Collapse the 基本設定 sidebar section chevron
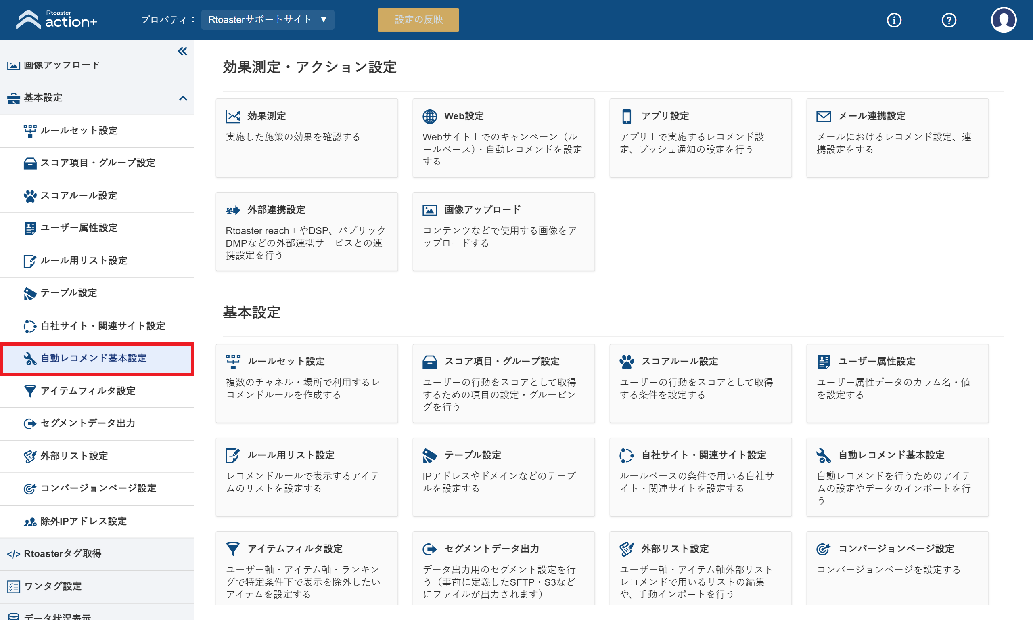1033x620 pixels. [183, 98]
